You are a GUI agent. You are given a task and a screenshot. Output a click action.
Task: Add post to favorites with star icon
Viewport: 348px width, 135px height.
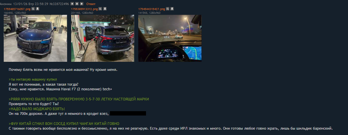(x=72, y=4)
